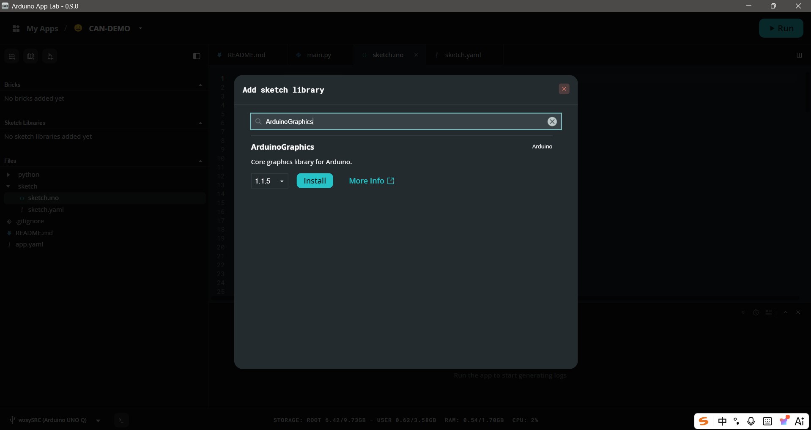Minimize the Arduino App Lab window
Image resolution: width=811 pixels, height=430 pixels.
(x=749, y=6)
